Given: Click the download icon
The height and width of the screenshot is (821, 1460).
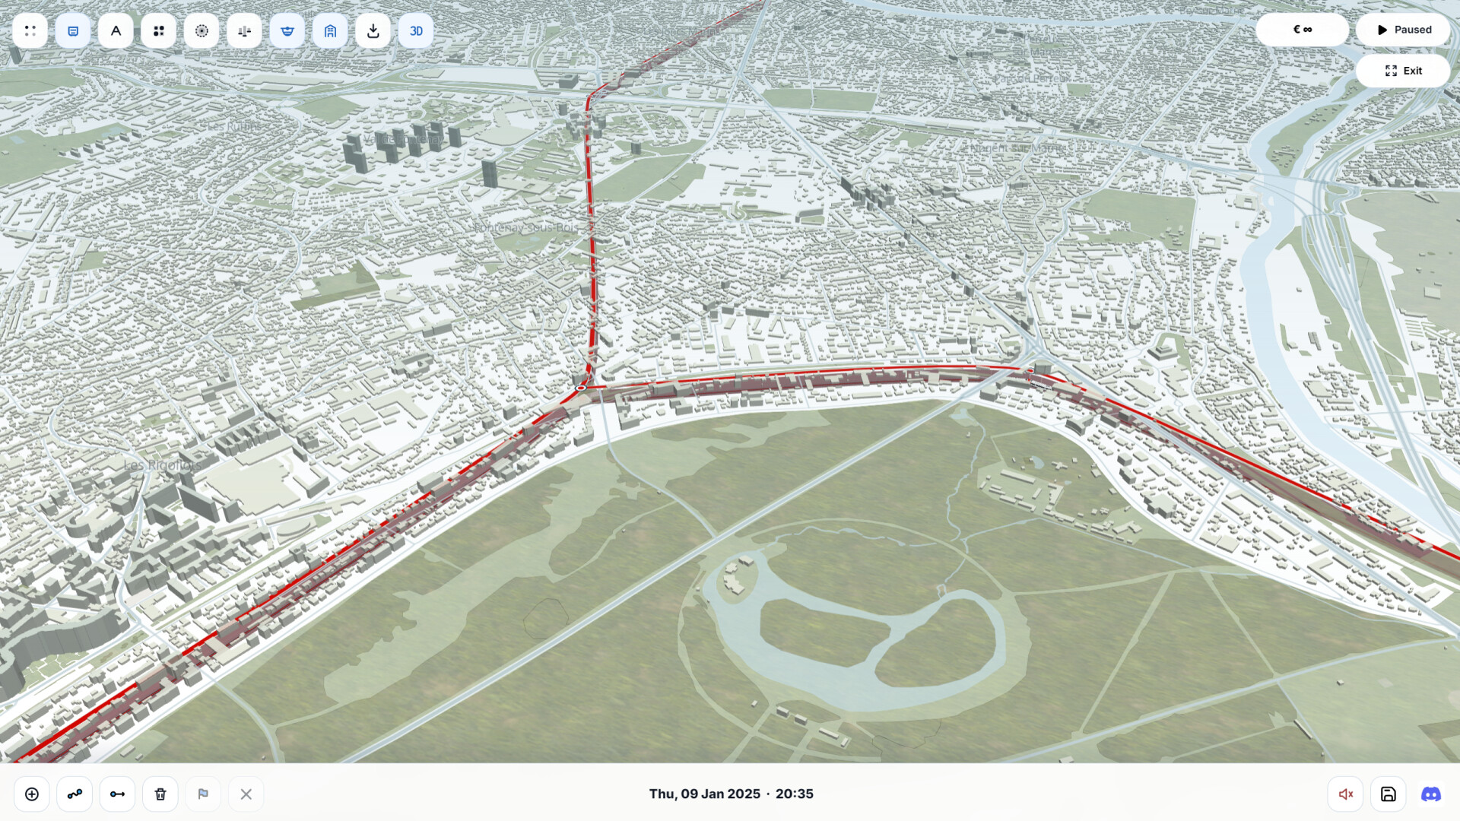Looking at the screenshot, I should (373, 31).
